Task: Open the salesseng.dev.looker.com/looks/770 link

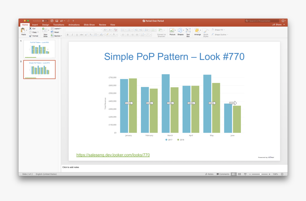Action: [113, 155]
